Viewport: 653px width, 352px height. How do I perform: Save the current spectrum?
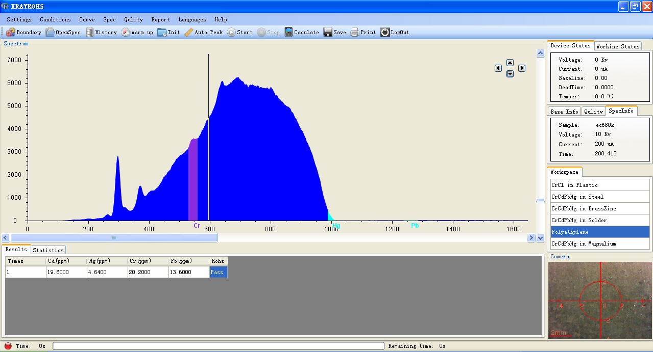click(x=328, y=32)
